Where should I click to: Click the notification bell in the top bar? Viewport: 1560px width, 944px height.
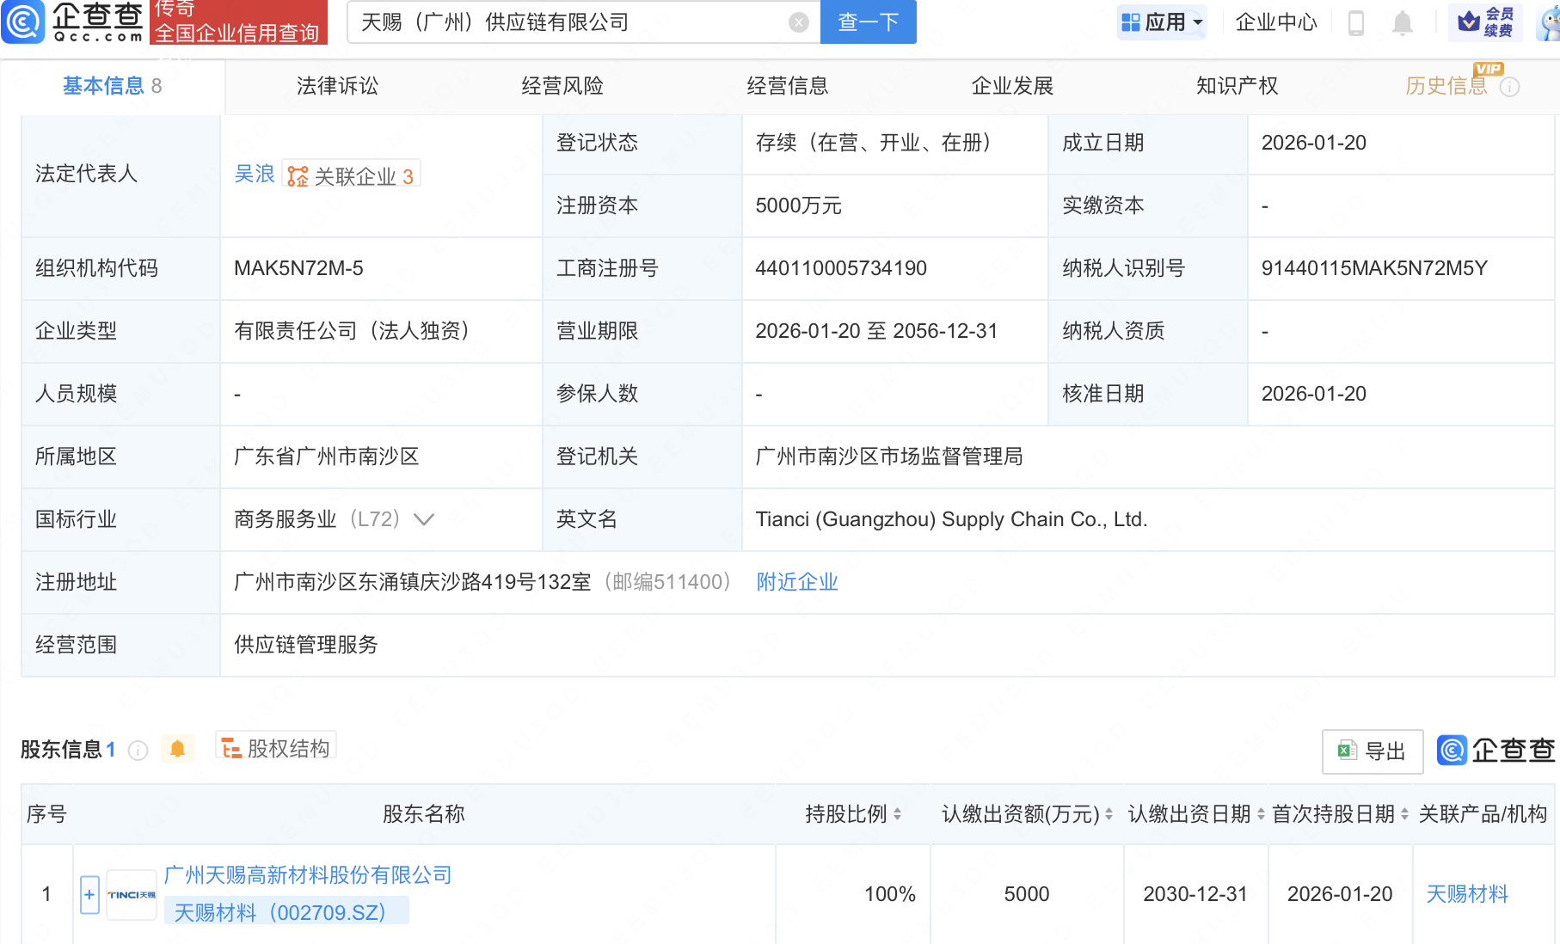point(1402,23)
